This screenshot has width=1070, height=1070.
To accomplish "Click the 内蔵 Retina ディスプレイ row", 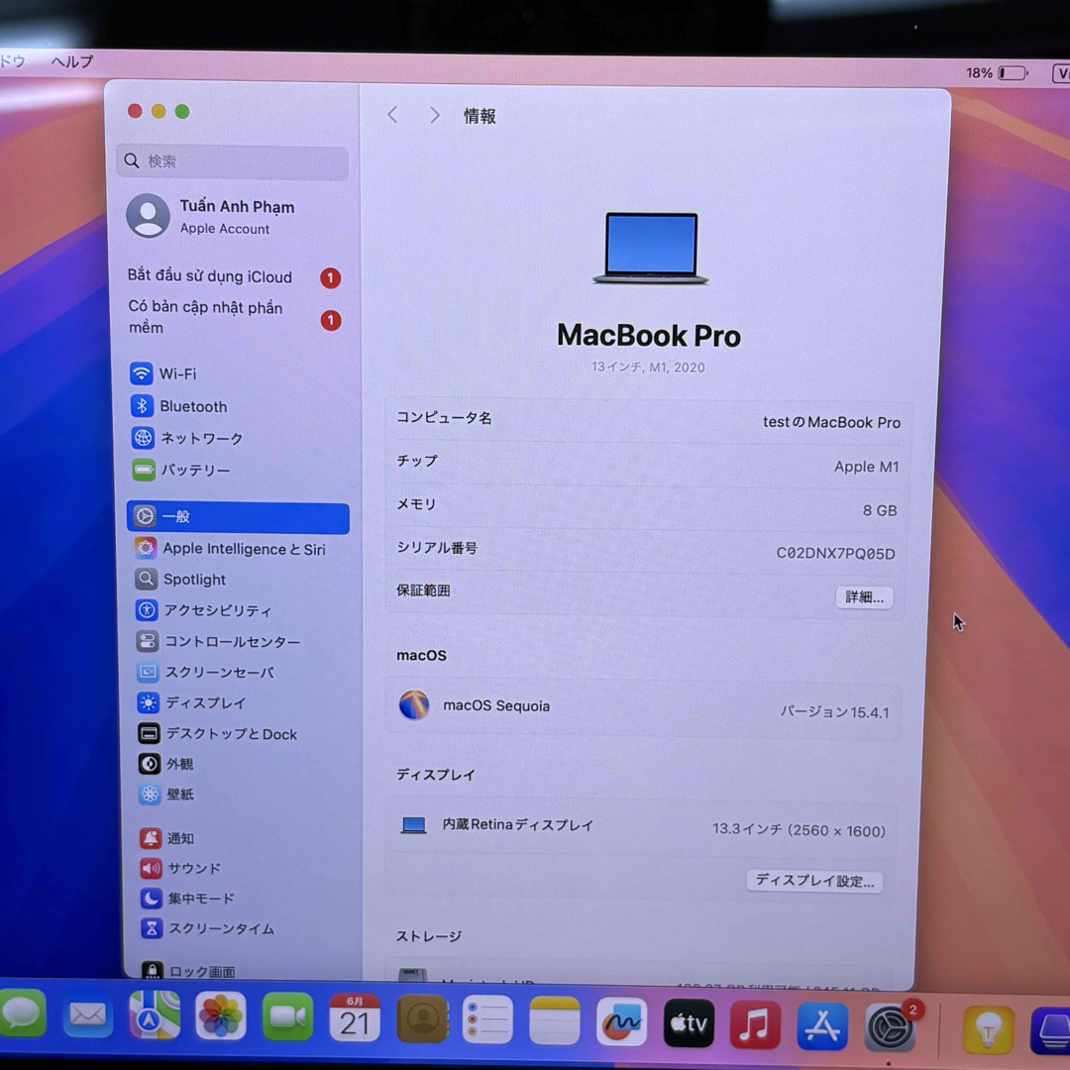I will pos(641,827).
